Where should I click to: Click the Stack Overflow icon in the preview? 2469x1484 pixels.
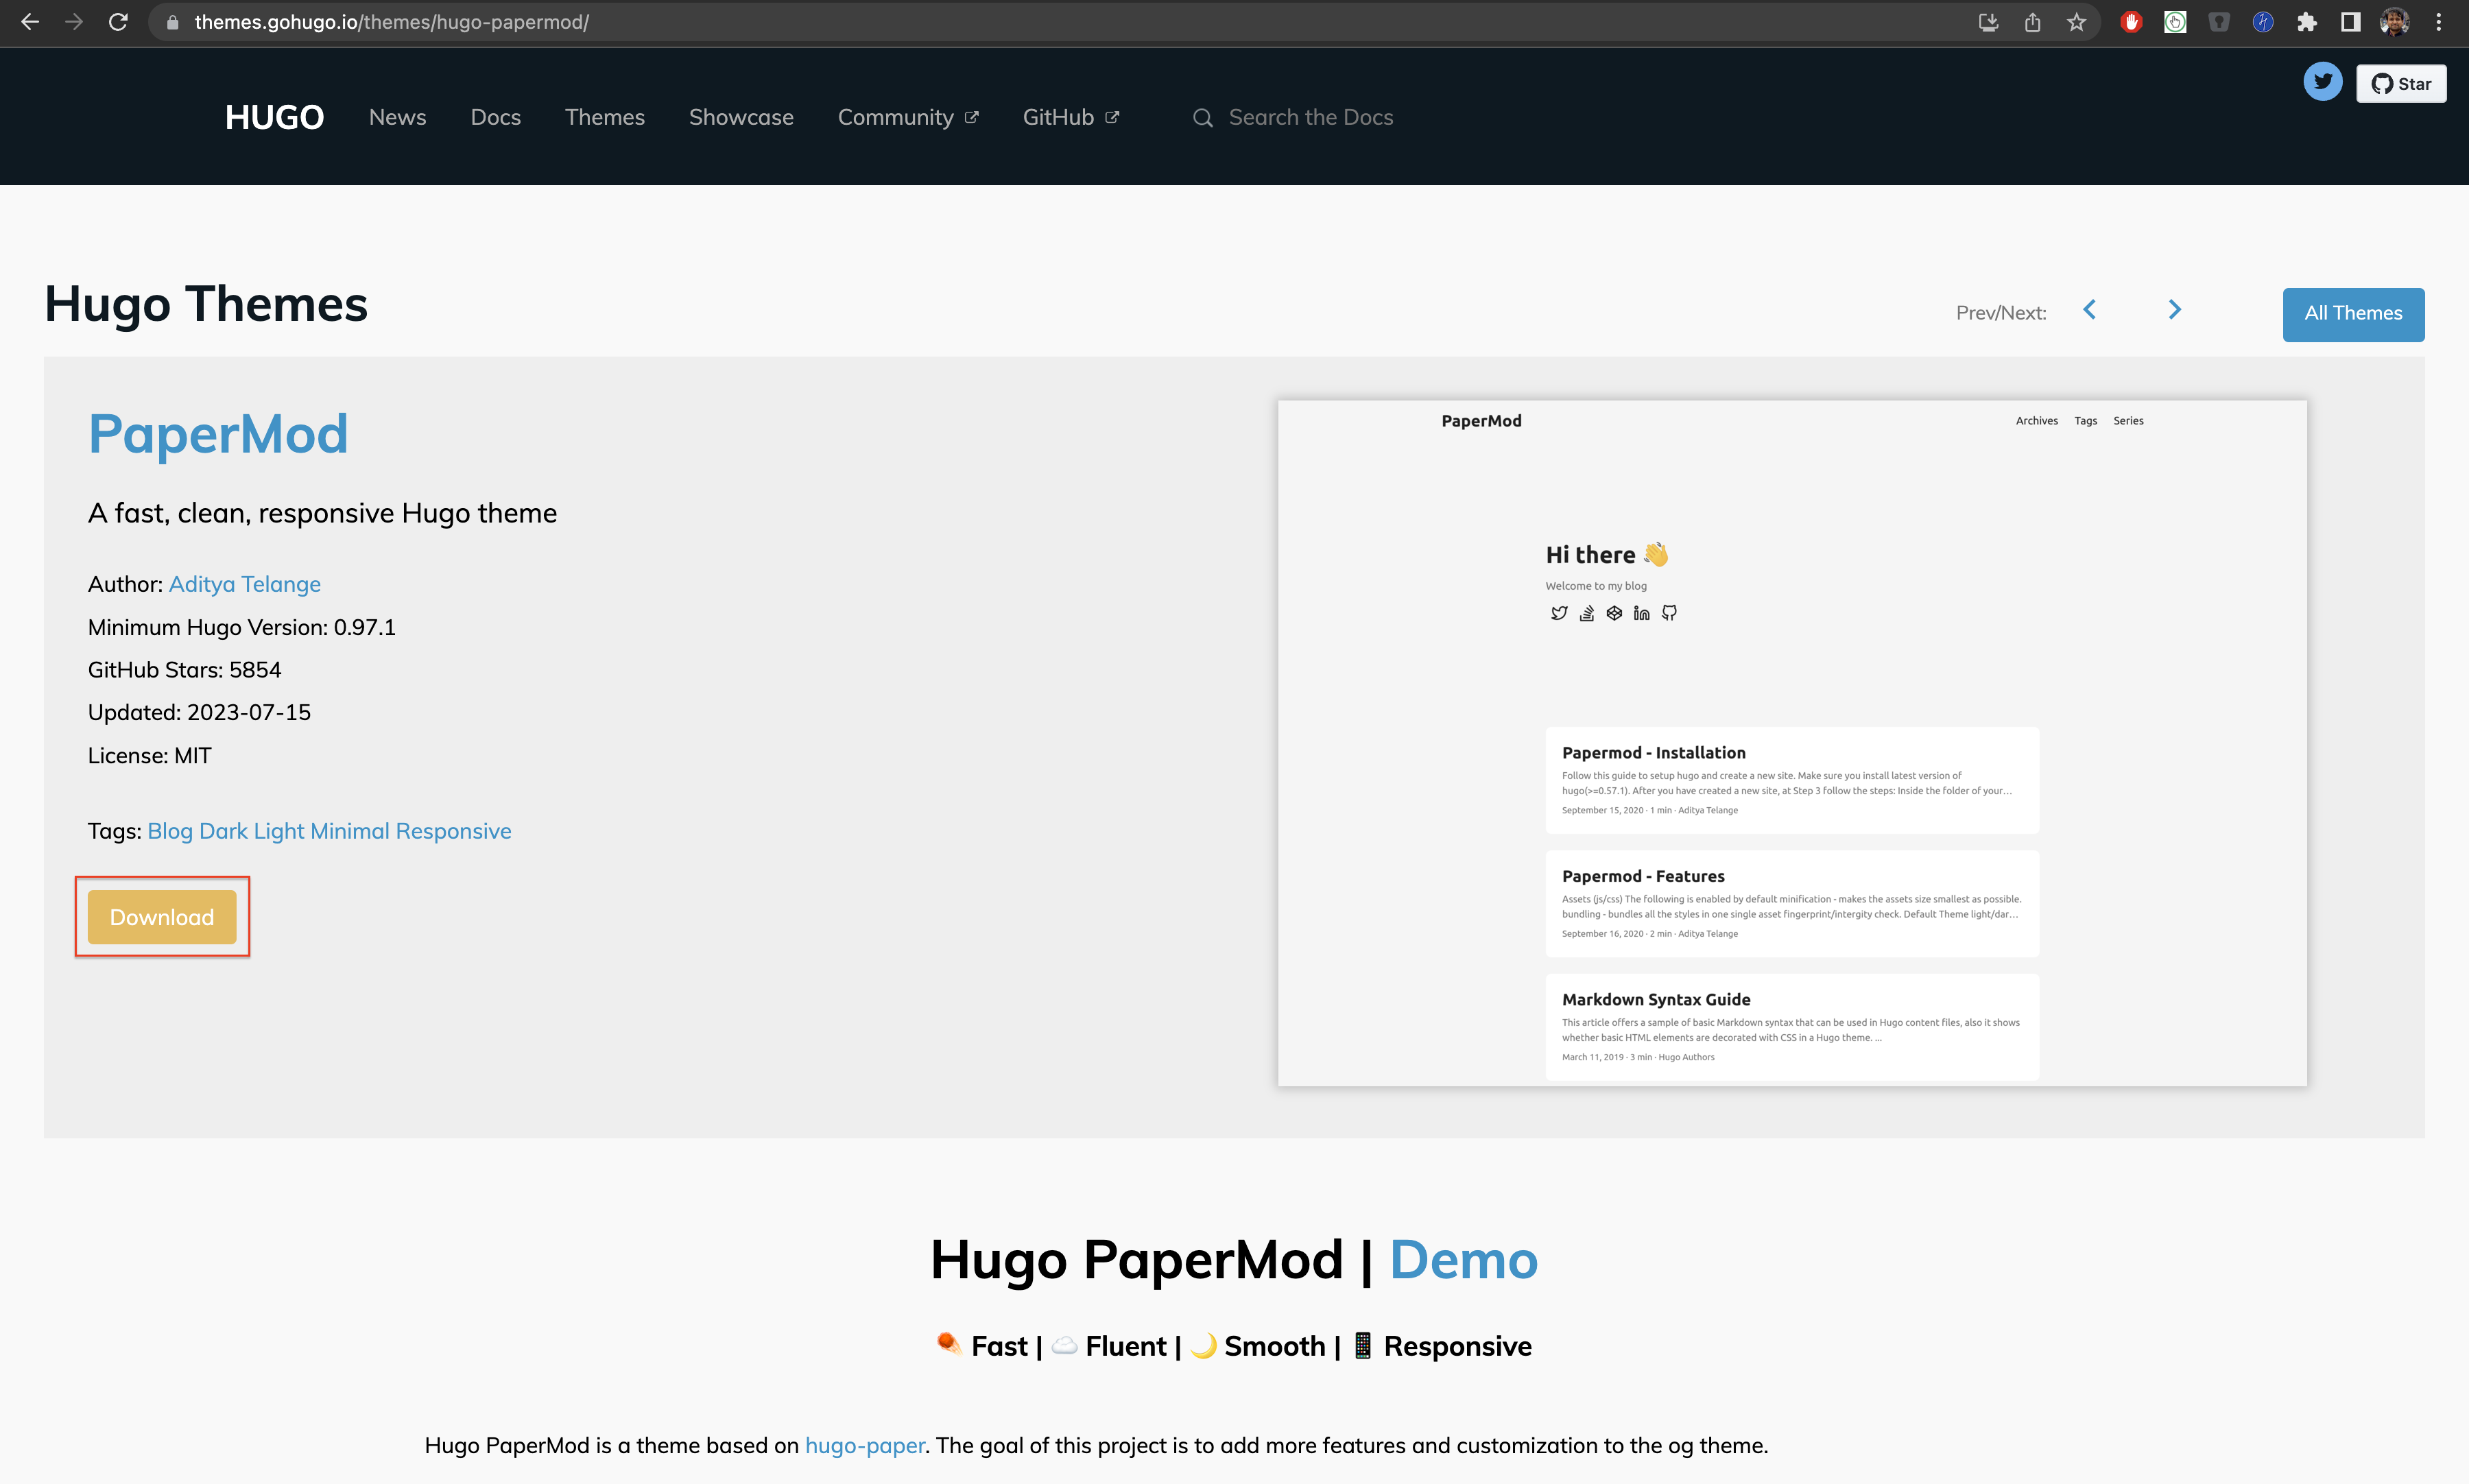[1586, 613]
